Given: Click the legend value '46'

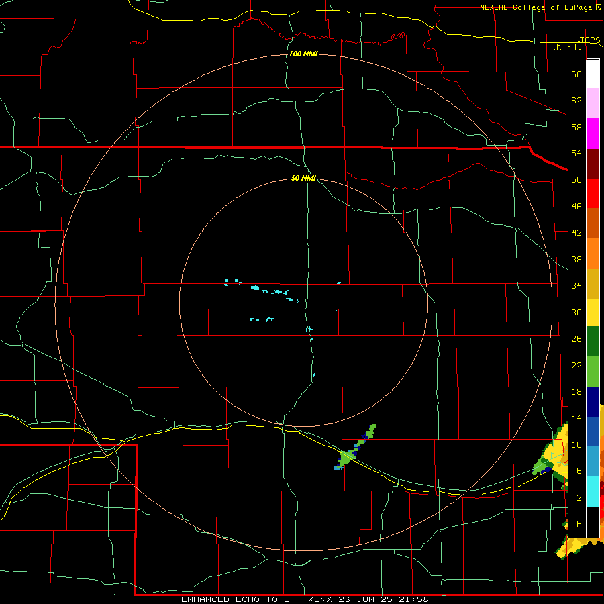Looking at the screenshot, I should (x=576, y=207).
